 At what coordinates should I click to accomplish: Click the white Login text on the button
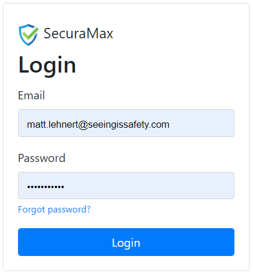[126, 243]
